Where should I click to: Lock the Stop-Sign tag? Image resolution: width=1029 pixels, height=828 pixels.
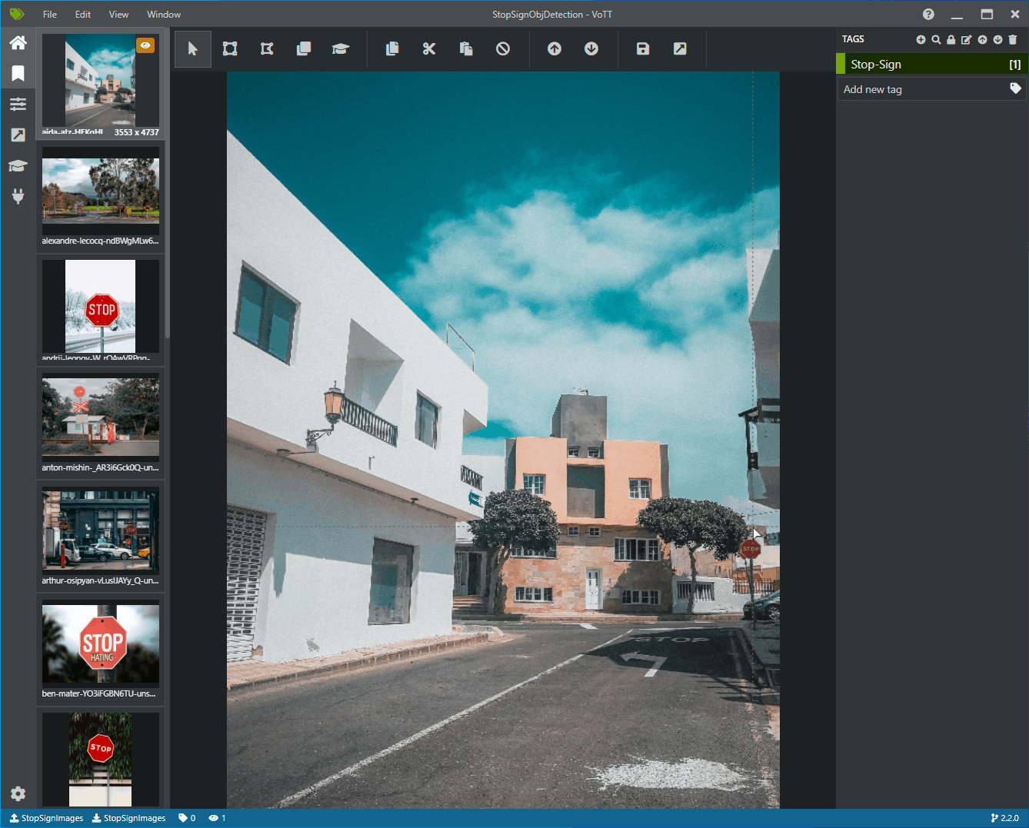tap(951, 39)
